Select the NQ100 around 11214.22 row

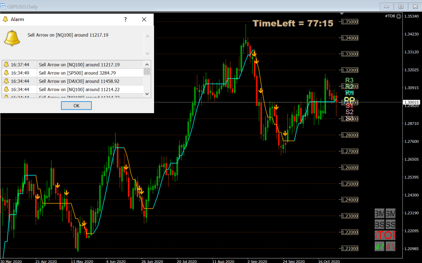tap(72, 89)
